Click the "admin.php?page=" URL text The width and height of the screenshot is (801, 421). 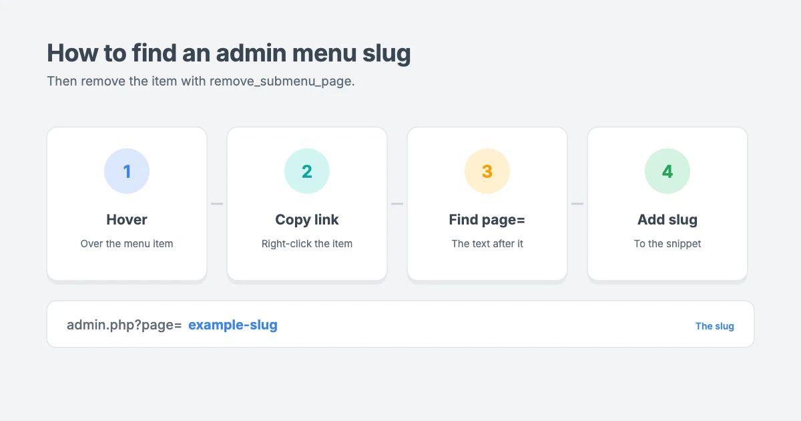click(124, 325)
